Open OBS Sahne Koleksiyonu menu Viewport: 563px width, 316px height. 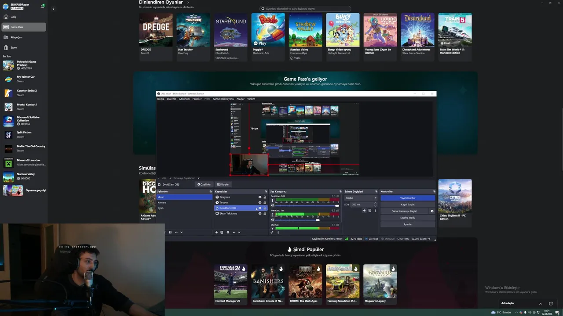coord(223,99)
